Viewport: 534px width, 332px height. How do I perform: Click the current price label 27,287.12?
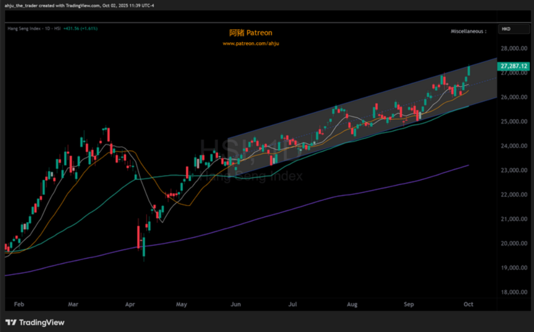click(x=513, y=66)
